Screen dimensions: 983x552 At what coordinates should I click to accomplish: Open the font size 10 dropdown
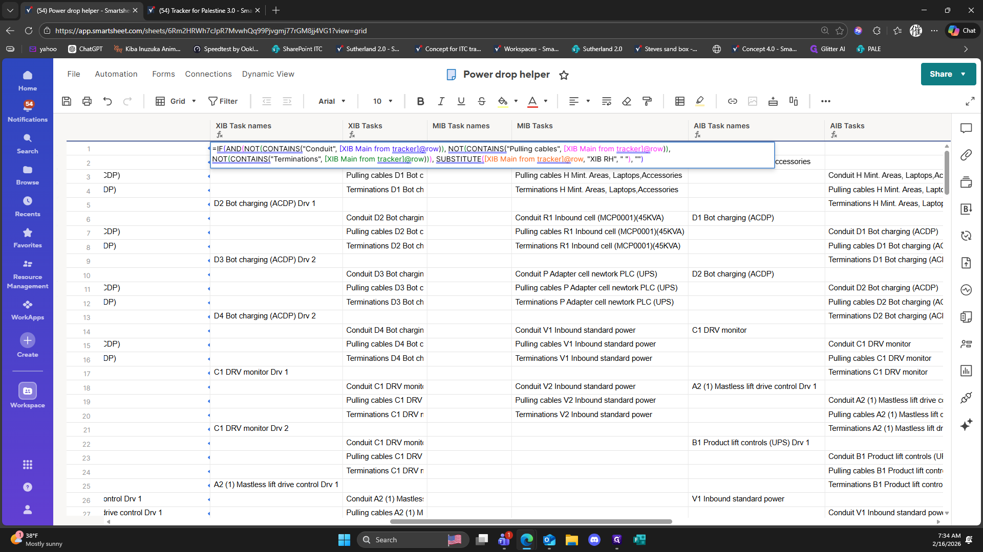[x=382, y=101]
